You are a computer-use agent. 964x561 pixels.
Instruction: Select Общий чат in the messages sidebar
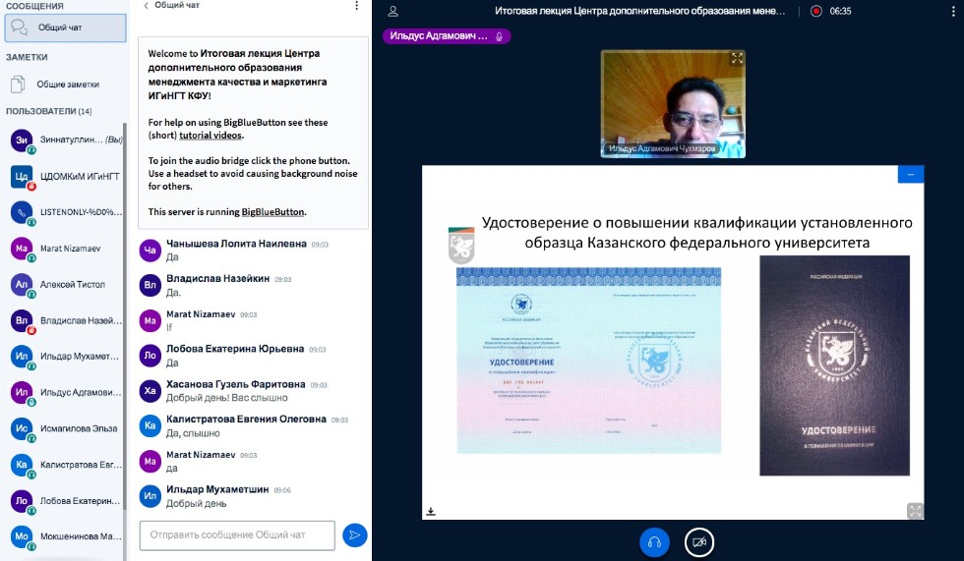(x=65, y=28)
